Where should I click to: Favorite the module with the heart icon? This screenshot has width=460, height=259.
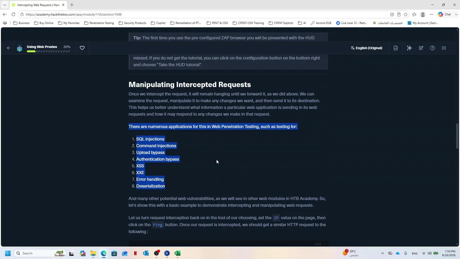pyautogui.click(x=82, y=48)
